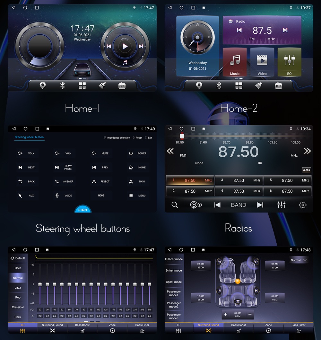This screenshot has width=321, height=340.
Task: Toggle the RDS button on radio
Action: [x=306, y=170]
